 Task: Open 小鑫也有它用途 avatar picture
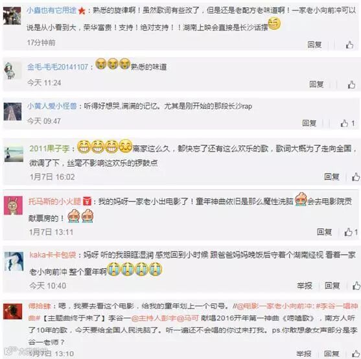pyautogui.click(x=12, y=16)
